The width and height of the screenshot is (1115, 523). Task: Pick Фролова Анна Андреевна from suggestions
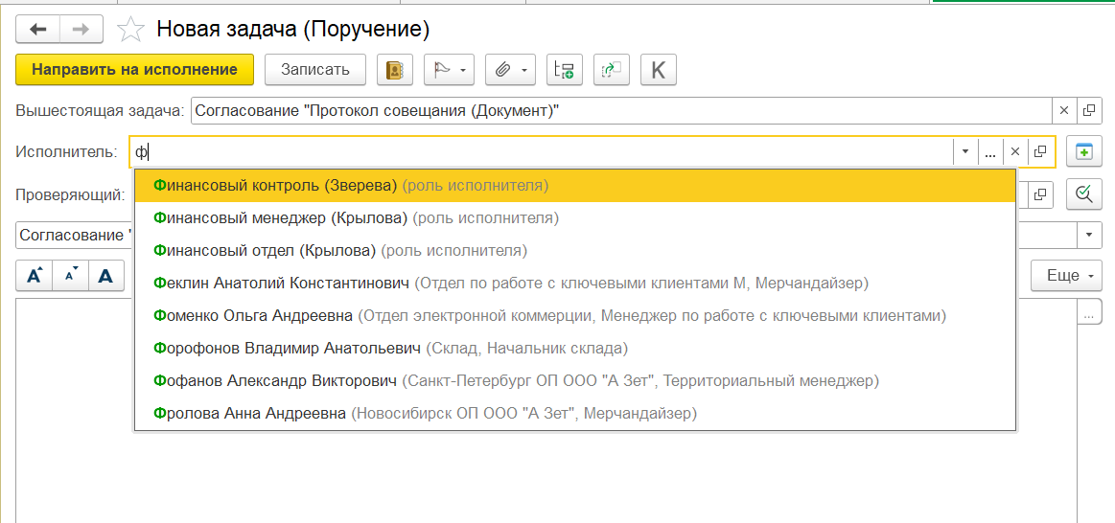click(x=249, y=414)
